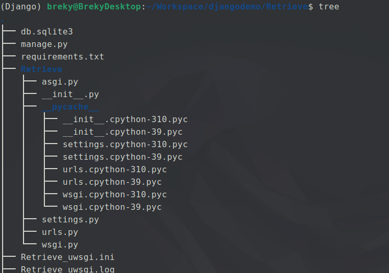Click on requirements.txt entry
The image size is (389, 273).
click(62, 57)
